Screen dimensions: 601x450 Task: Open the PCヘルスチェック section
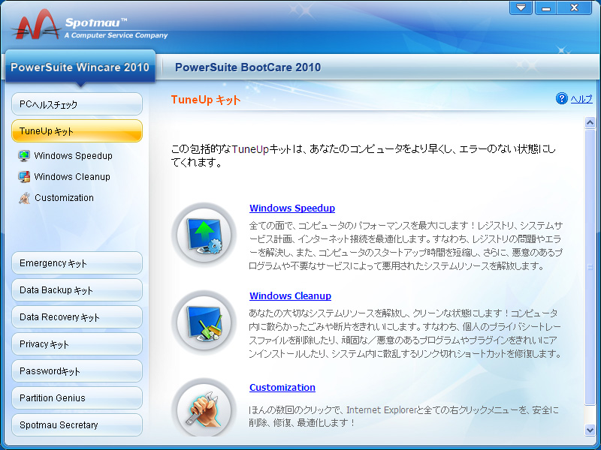click(77, 104)
